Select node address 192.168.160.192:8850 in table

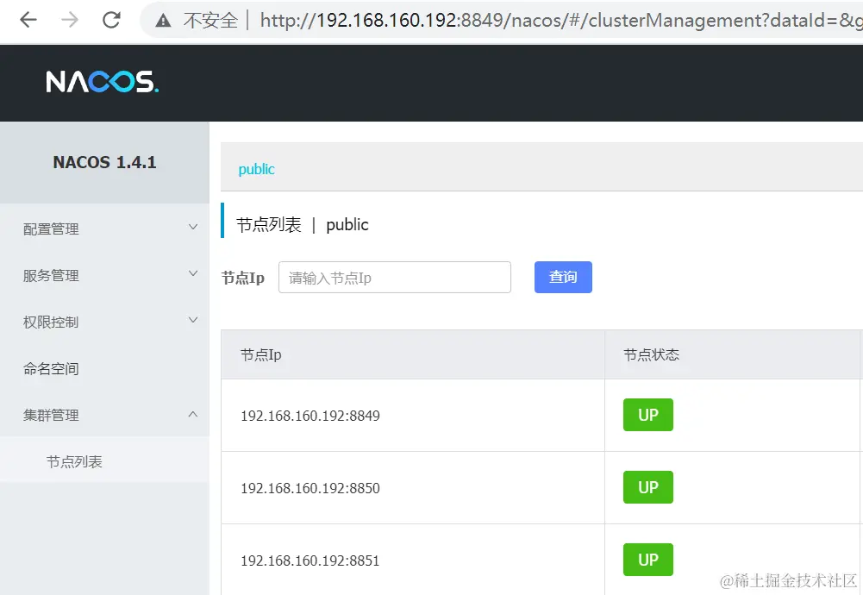click(x=310, y=488)
